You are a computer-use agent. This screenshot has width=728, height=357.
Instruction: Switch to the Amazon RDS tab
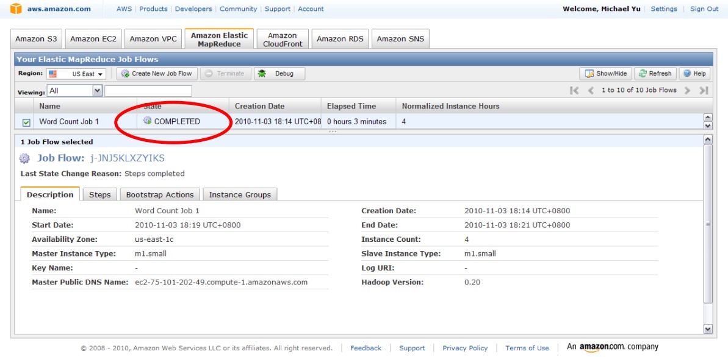(340, 39)
